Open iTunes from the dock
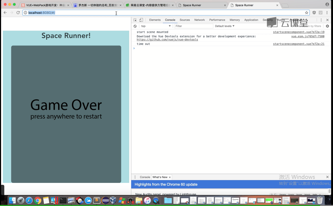333x206 pixels. 147,200
